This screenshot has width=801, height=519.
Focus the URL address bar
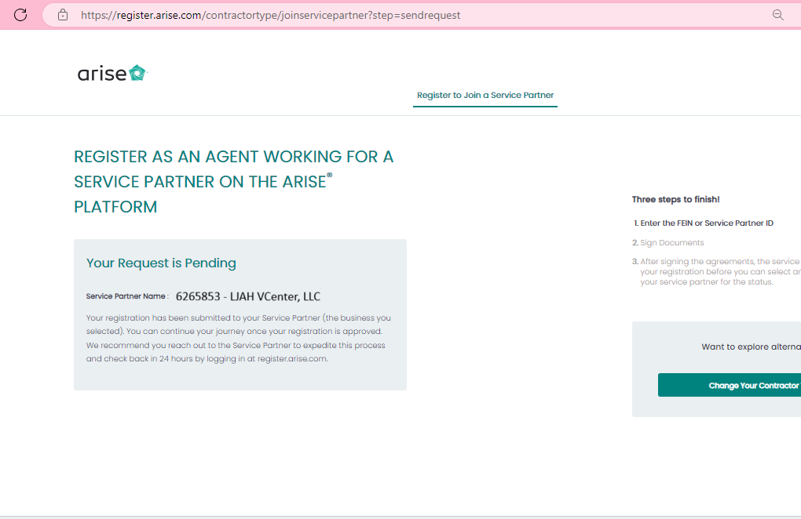[x=422, y=16]
